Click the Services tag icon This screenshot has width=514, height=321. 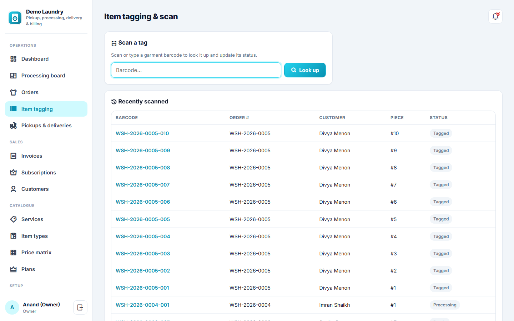pyautogui.click(x=14, y=219)
